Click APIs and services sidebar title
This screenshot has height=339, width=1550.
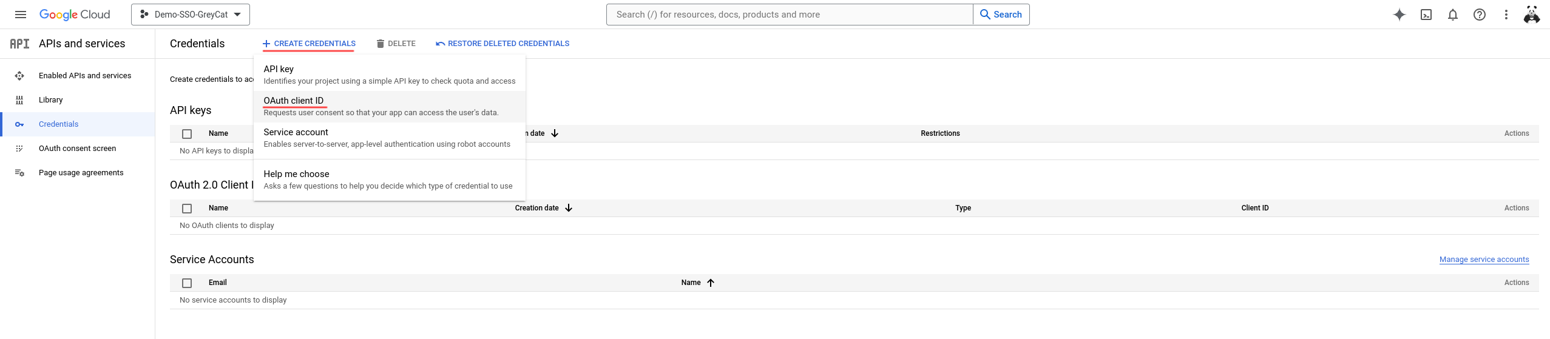click(82, 44)
